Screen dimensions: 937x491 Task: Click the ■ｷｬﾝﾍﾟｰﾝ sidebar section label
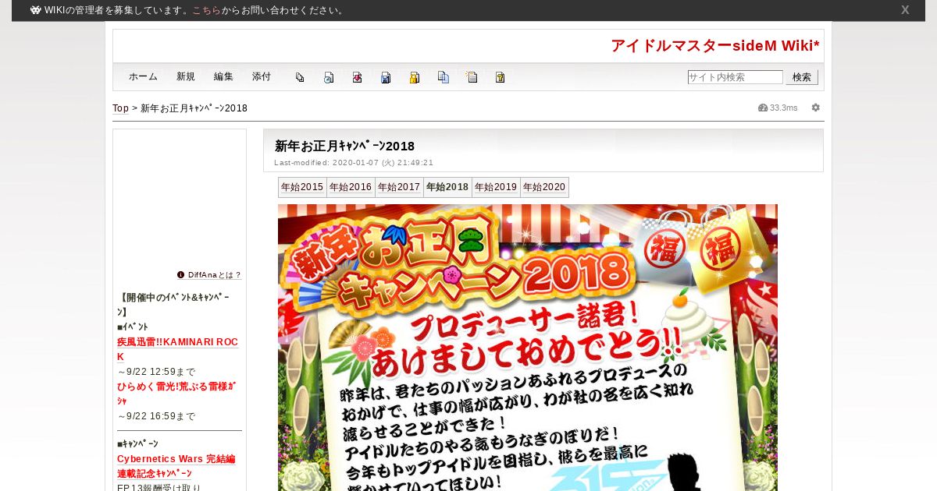(137, 444)
